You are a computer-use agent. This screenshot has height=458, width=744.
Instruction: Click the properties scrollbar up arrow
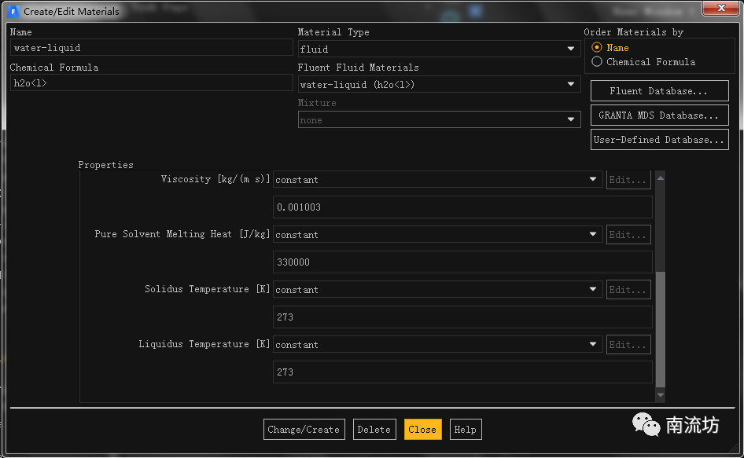pos(660,178)
